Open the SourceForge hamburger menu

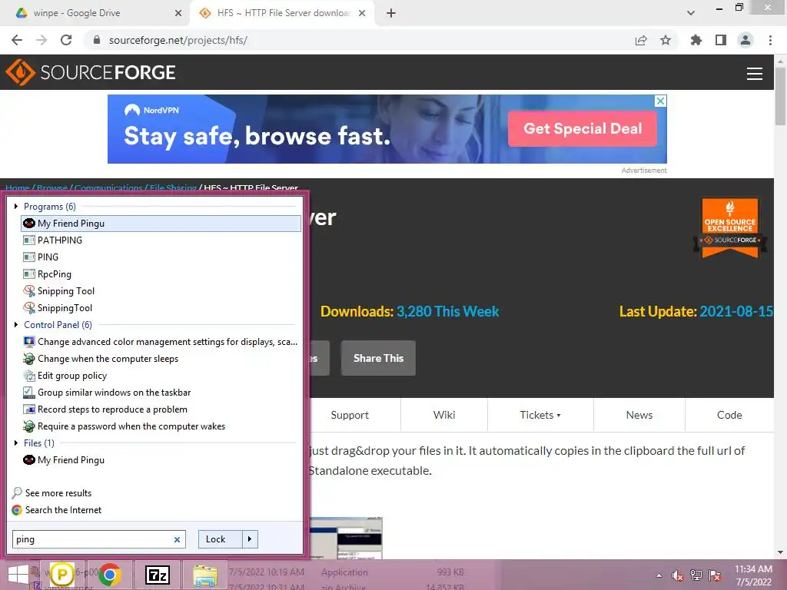point(755,74)
